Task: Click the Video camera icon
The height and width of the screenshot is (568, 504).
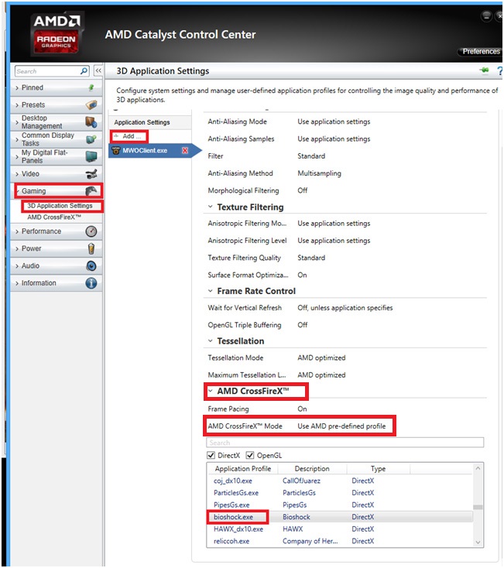Action: coord(91,174)
